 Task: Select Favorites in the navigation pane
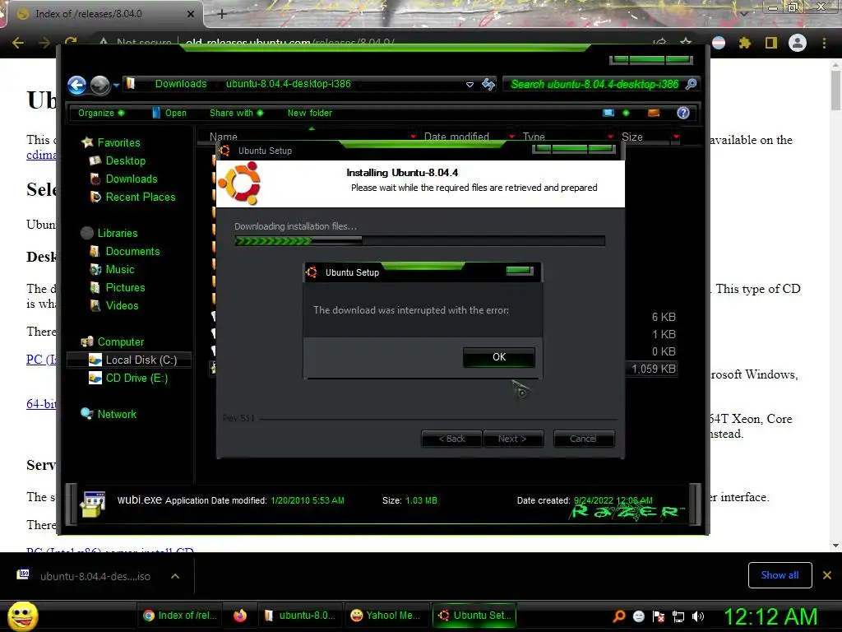118,142
